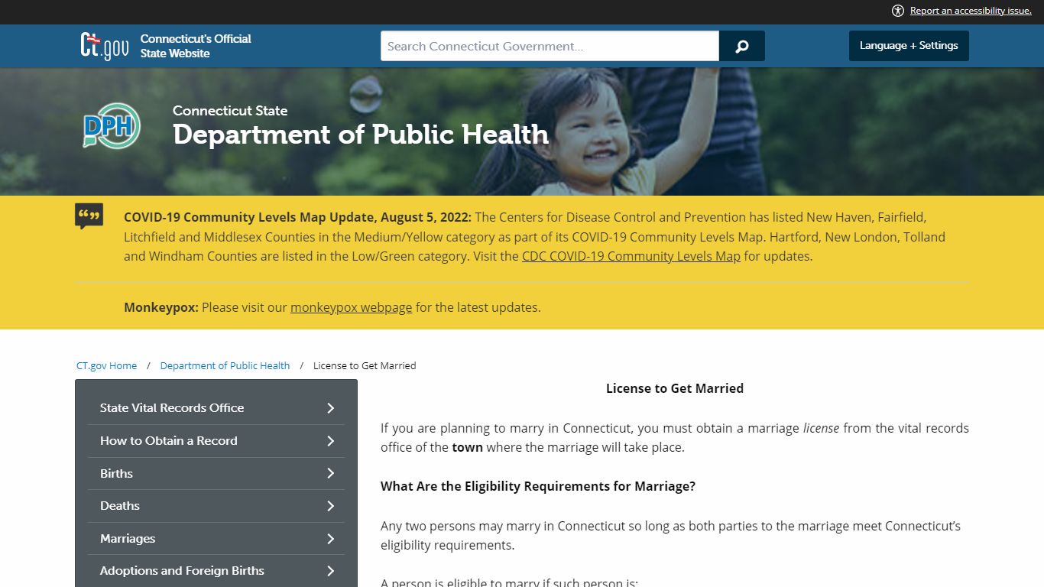Click the eligibility requirements question heading
1044x587 pixels.
538,486
